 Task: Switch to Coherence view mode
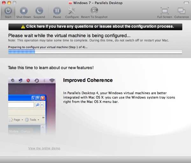[x=181, y=11]
